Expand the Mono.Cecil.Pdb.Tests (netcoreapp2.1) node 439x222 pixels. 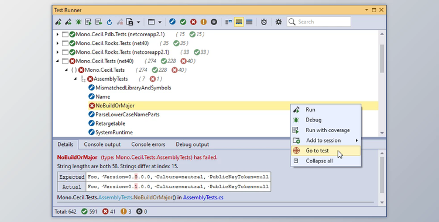[x=57, y=34]
